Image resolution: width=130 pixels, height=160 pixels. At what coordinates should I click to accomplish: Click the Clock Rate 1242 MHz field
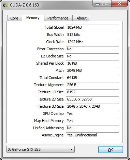[x=92, y=42]
